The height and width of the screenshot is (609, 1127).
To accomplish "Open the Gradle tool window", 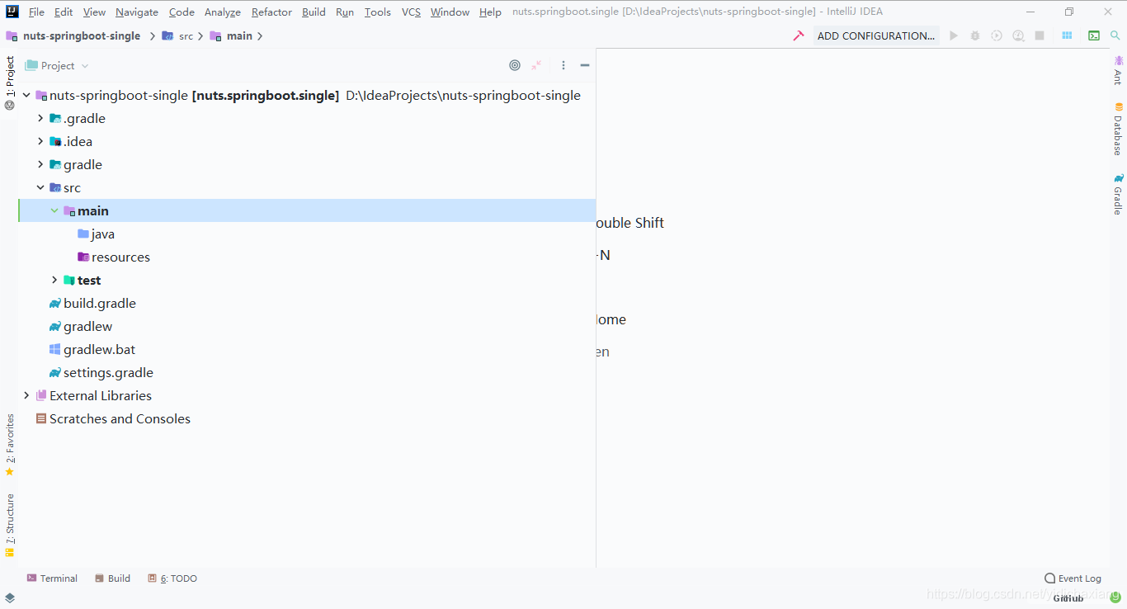I will coord(1119,195).
